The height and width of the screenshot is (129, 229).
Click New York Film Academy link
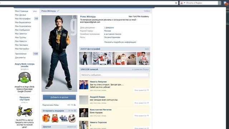139,16
